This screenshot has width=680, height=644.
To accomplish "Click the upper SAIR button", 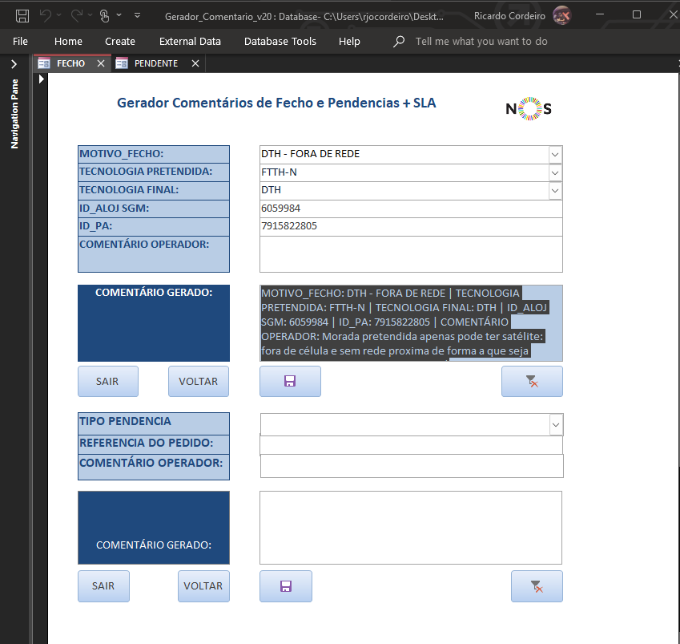I will [x=108, y=381].
